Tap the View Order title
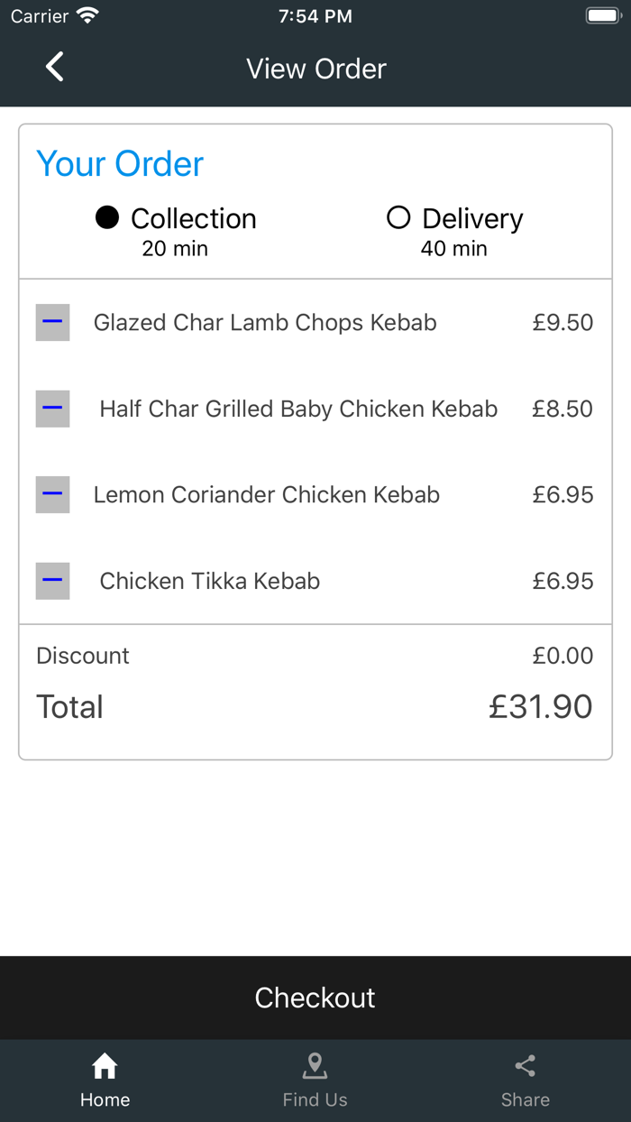 (315, 69)
